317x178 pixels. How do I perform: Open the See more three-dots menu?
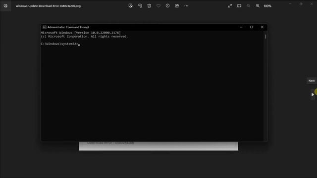[x=186, y=6]
